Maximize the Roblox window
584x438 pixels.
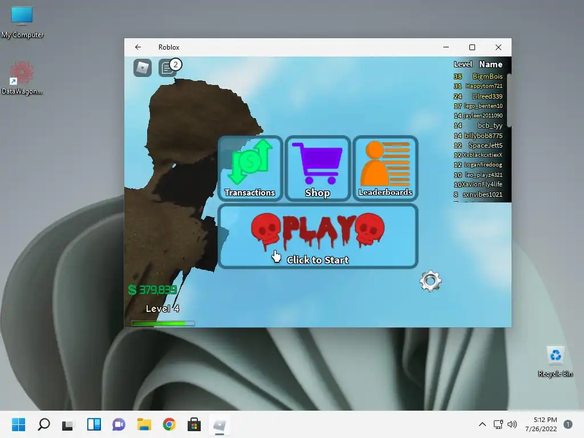pyautogui.click(x=472, y=47)
